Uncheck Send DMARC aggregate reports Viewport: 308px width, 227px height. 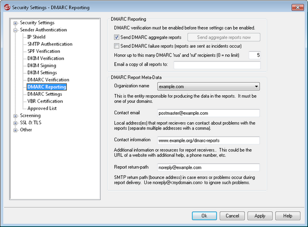coord(117,37)
